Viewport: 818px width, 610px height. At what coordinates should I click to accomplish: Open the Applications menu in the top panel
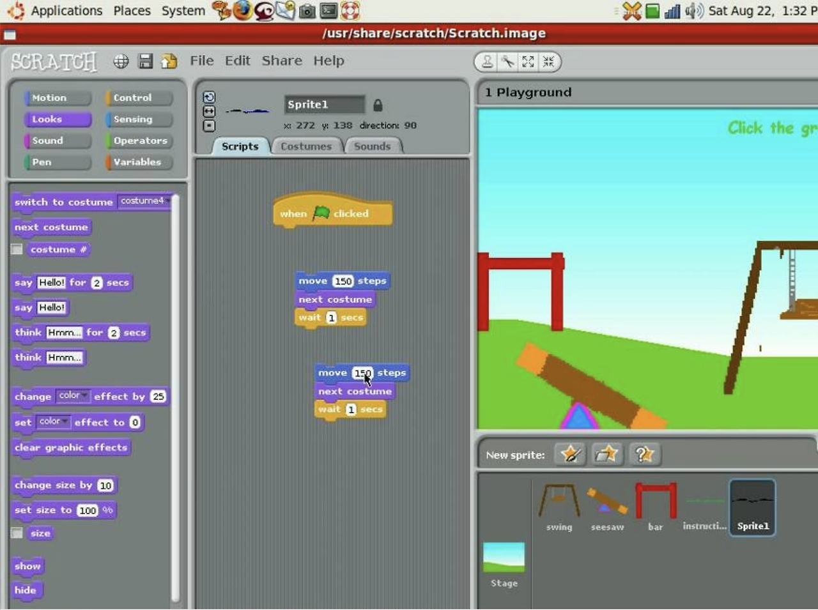tap(66, 11)
